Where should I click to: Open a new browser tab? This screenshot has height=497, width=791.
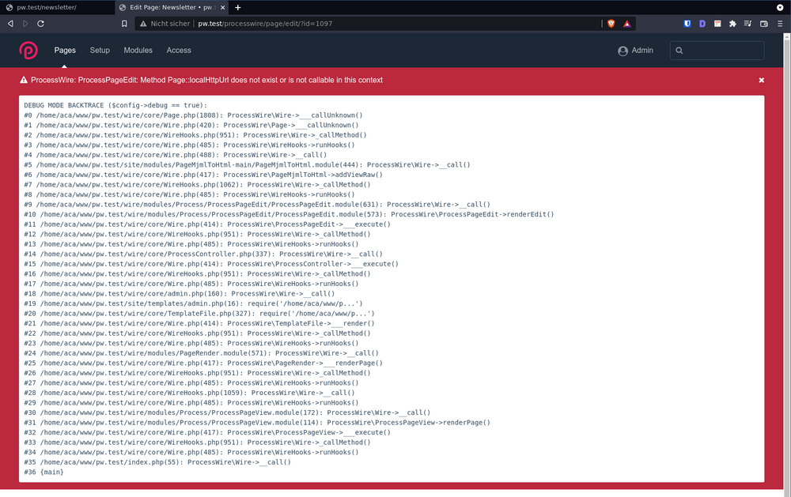click(x=238, y=7)
